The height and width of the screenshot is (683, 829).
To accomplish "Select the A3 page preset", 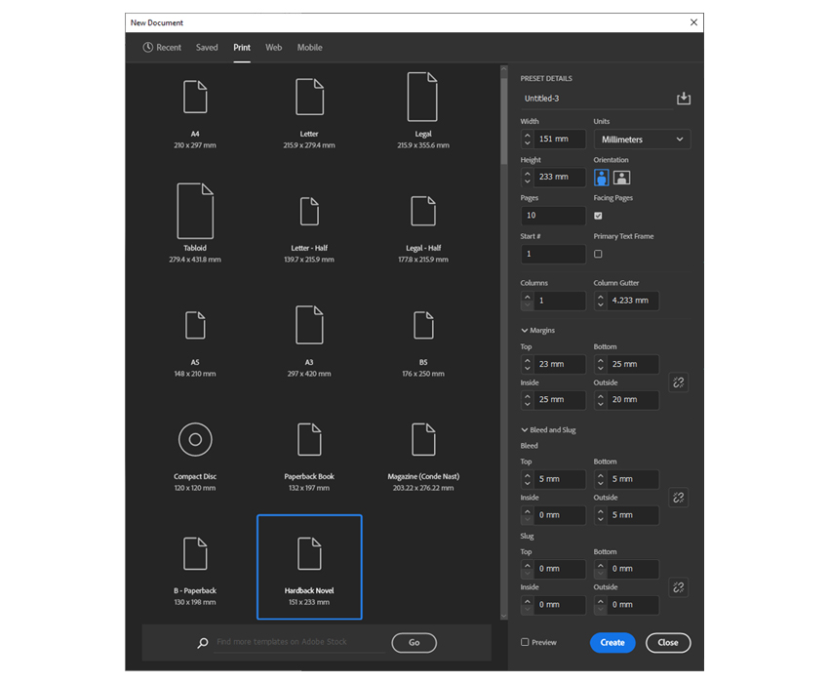I will (309, 325).
